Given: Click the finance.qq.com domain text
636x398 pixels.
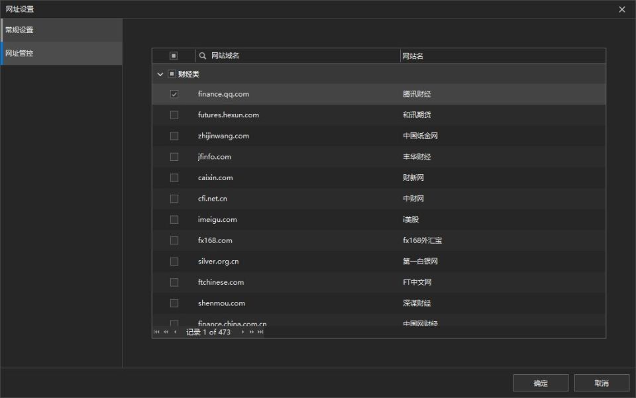Looking at the screenshot, I should [x=223, y=94].
